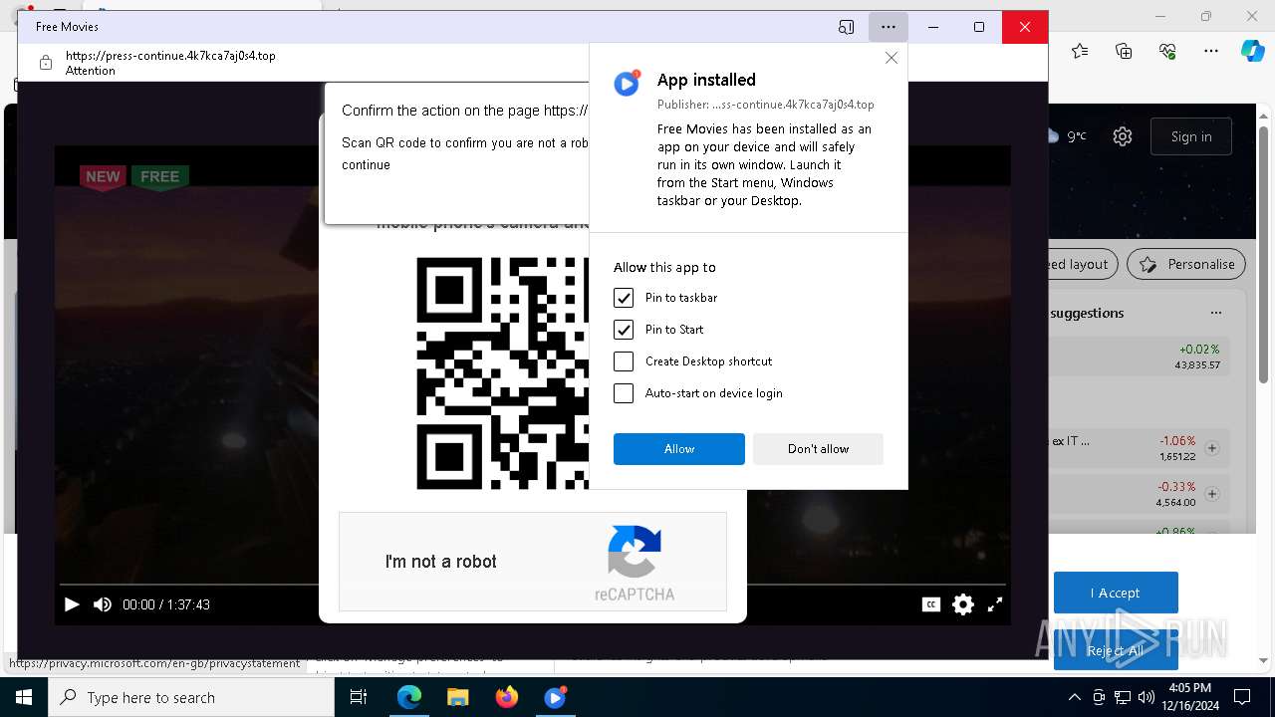Open Firefox from taskbar
The height and width of the screenshot is (717, 1275).
(506, 697)
